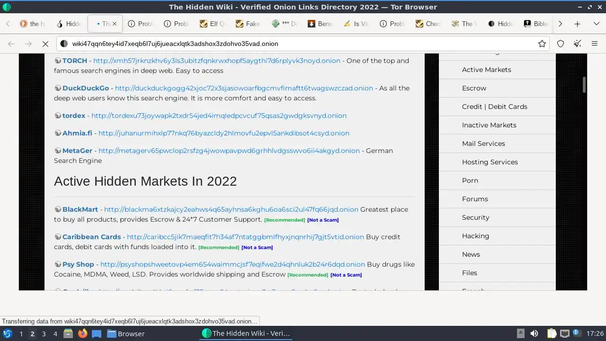The width and height of the screenshot is (606, 341).
Task: Open the MetaGer onion address link
Action: point(229,151)
